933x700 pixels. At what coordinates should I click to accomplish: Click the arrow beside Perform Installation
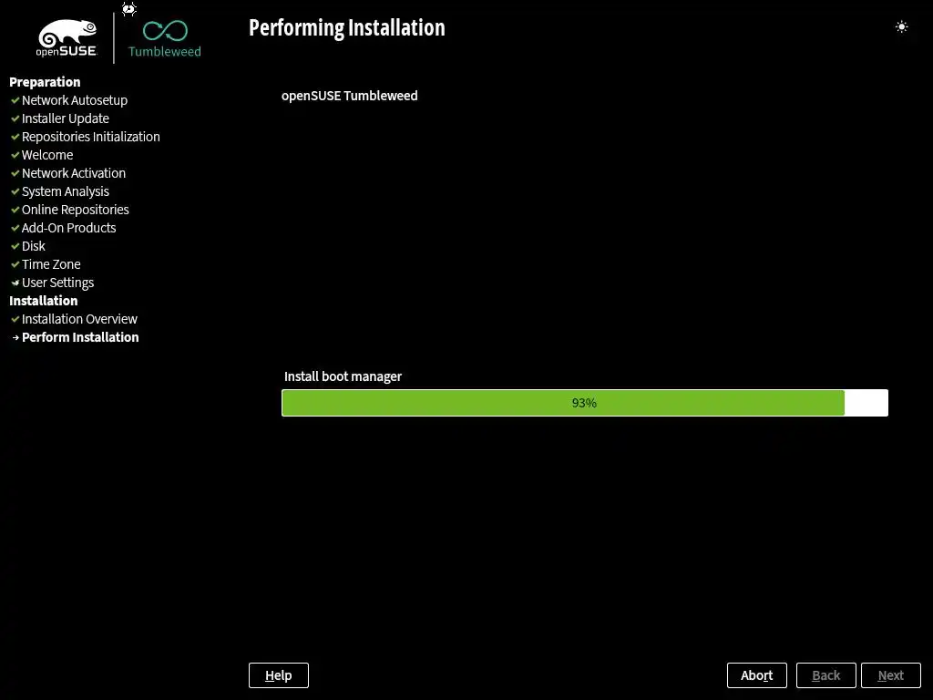[x=15, y=337]
